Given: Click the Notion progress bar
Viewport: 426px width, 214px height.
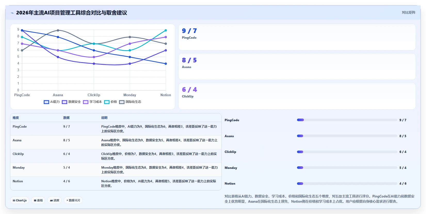Looking at the screenshot, I should coord(347,184).
